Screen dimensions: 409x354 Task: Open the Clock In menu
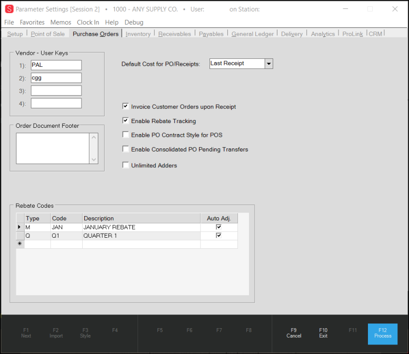(x=88, y=23)
